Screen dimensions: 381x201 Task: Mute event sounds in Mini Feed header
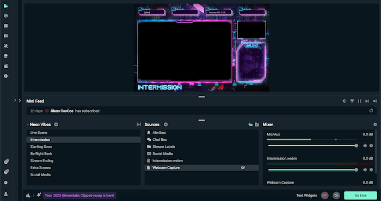click(375, 101)
